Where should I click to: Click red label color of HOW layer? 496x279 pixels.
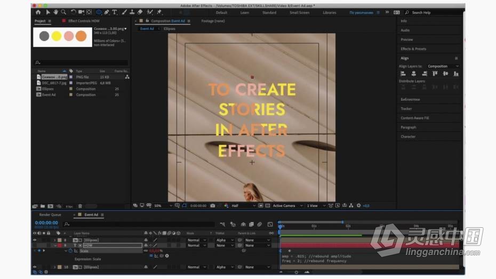[60, 245]
